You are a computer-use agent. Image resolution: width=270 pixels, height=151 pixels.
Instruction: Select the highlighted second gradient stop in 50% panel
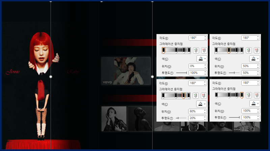(229, 50)
